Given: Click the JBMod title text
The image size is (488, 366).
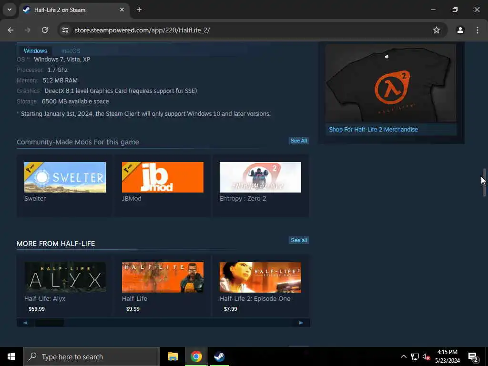Looking at the screenshot, I should [132, 199].
